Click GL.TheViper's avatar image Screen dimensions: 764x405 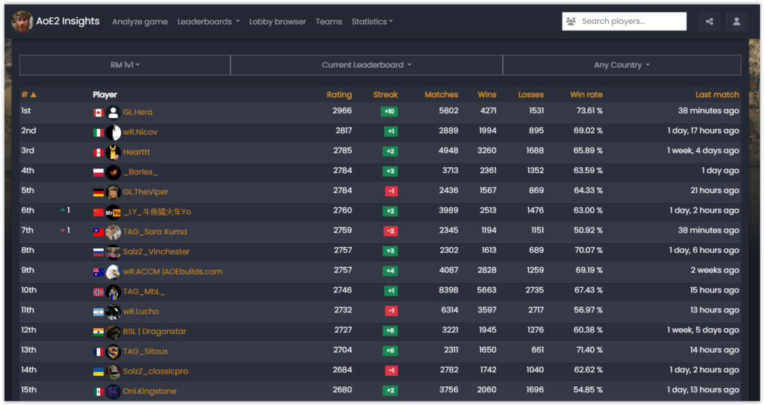tap(113, 192)
